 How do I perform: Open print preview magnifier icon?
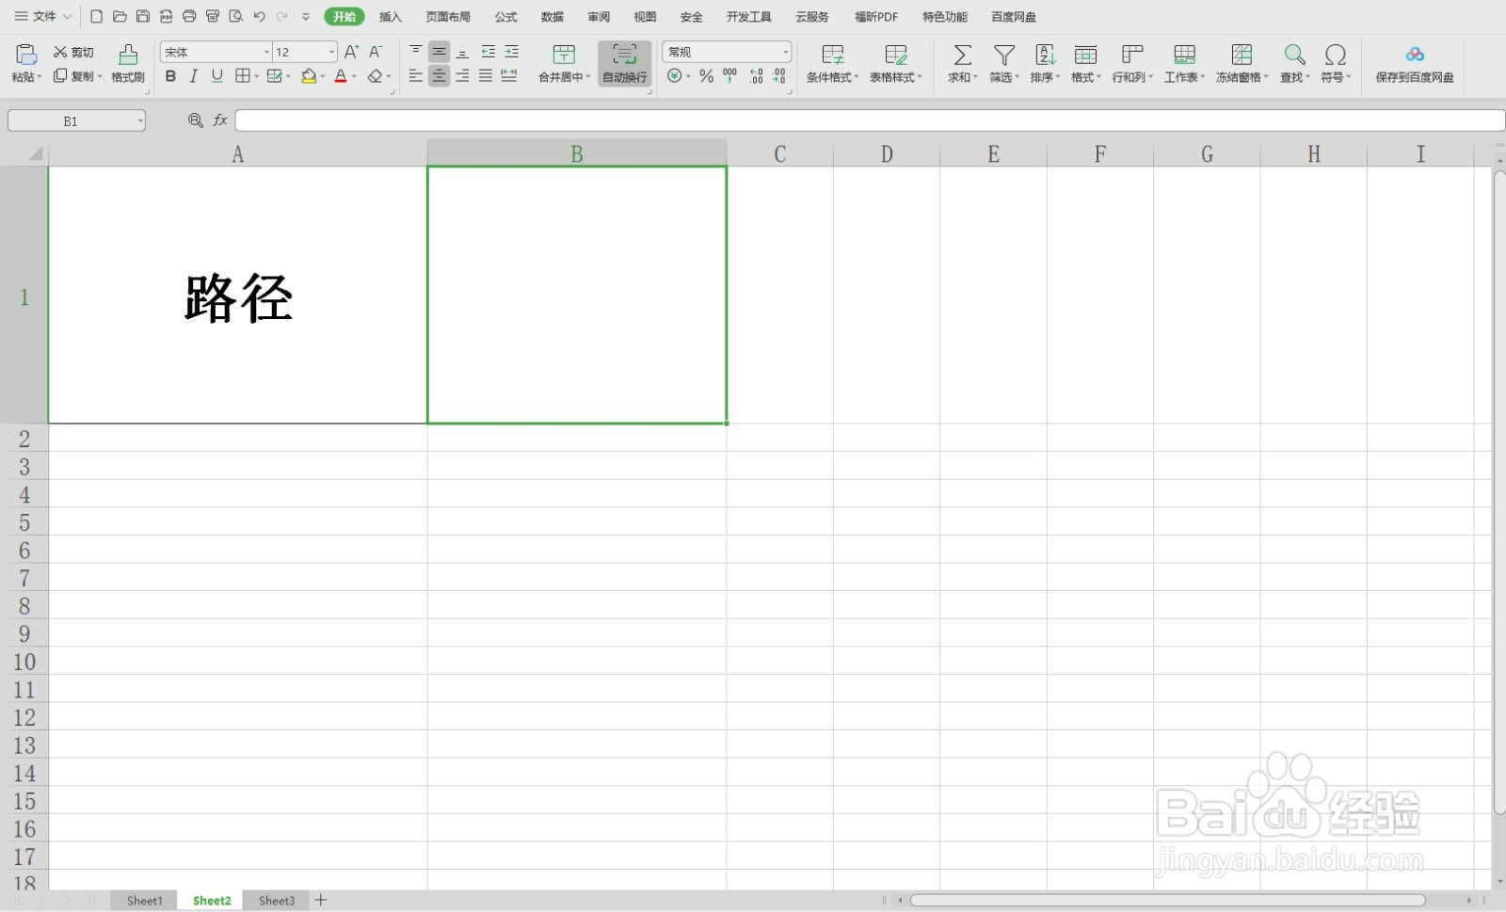click(236, 17)
